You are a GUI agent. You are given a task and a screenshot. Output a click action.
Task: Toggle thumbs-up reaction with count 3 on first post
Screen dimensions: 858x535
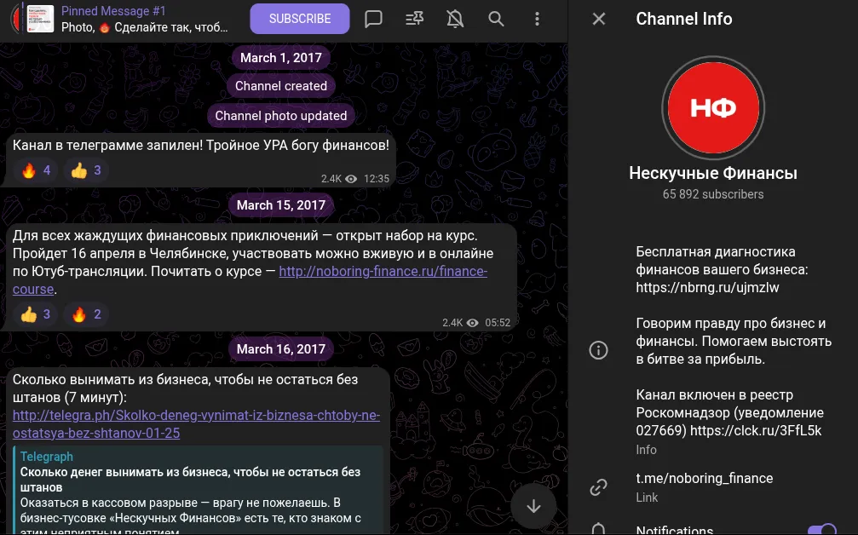pyautogui.click(x=86, y=170)
